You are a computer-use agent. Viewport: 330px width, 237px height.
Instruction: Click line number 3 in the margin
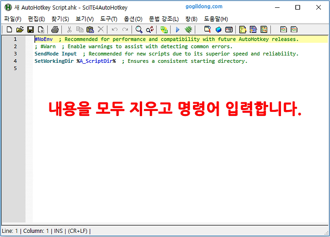click(15, 54)
